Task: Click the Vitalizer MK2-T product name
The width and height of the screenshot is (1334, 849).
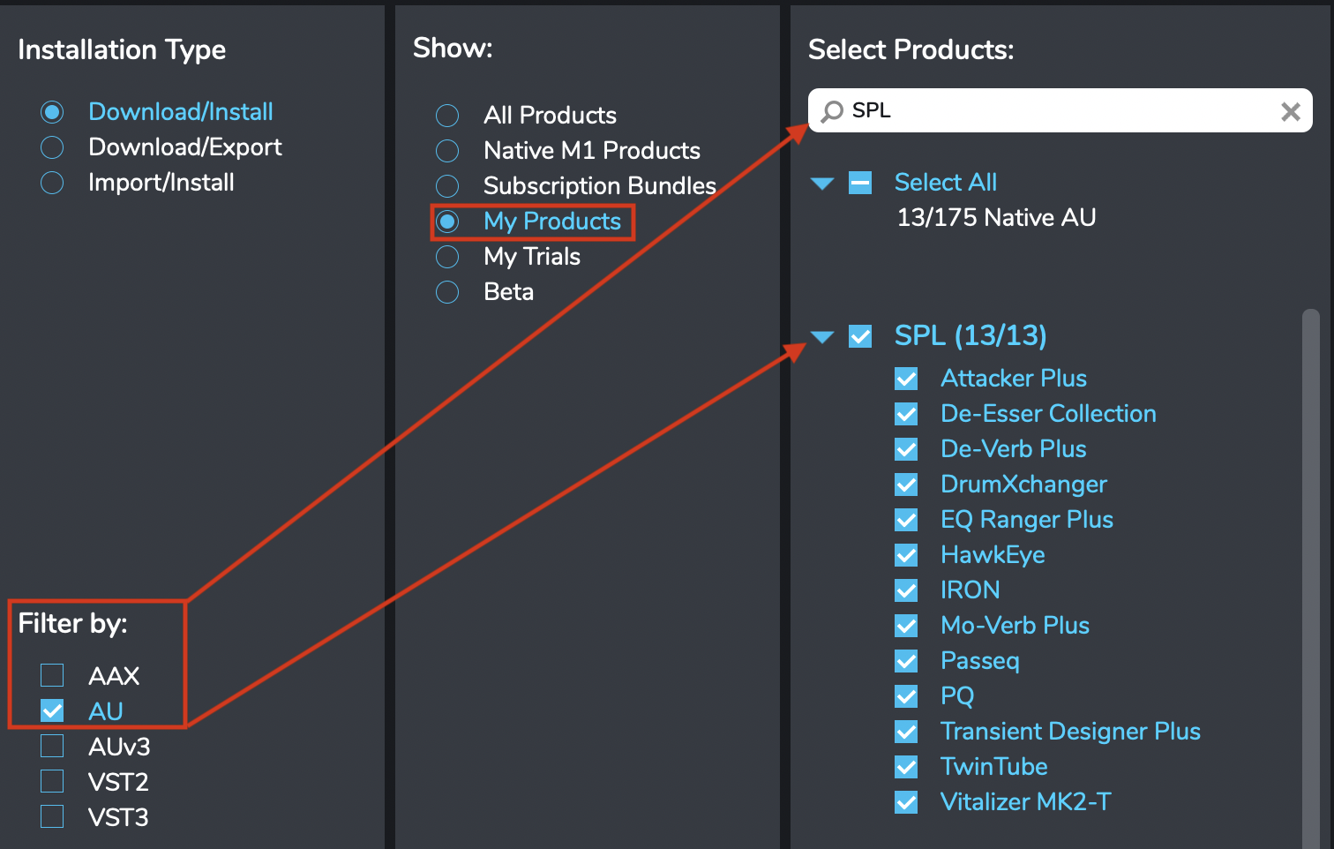Action: (1025, 801)
